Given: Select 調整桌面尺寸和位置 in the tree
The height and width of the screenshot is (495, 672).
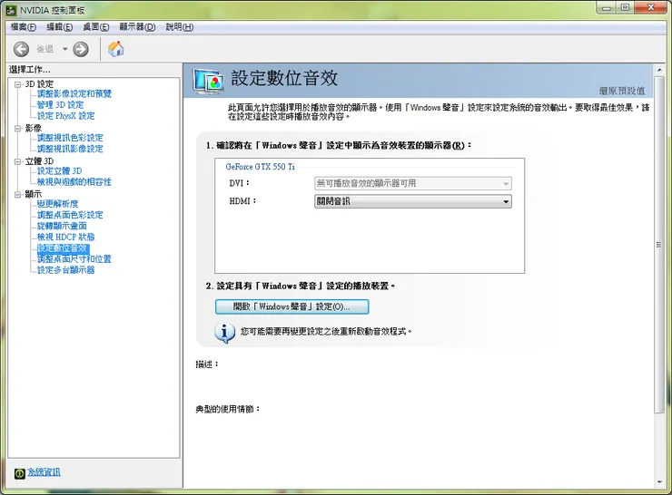Looking at the screenshot, I should click(x=74, y=259).
